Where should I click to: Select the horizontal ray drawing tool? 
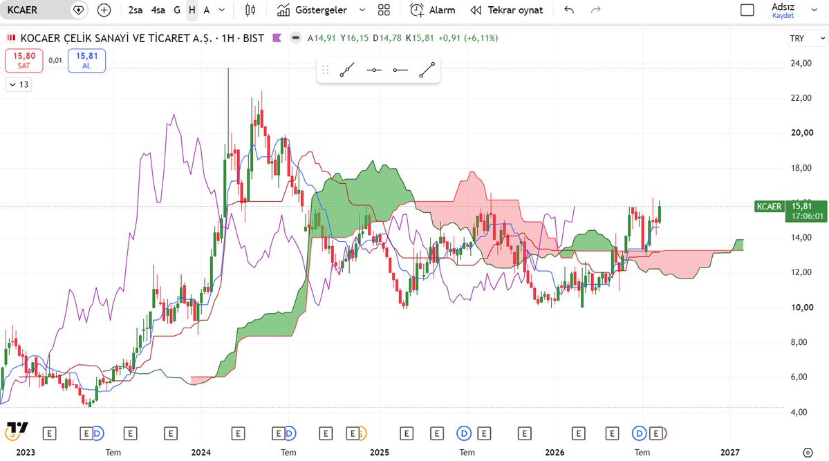click(x=400, y=70)
